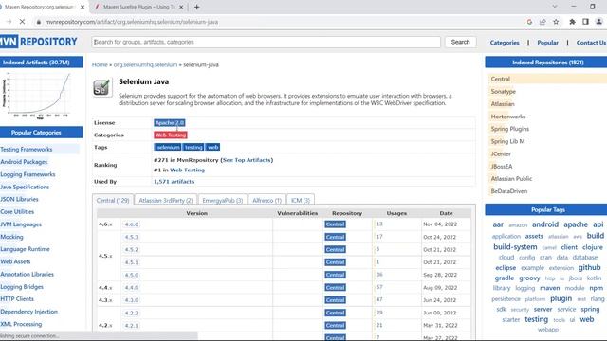This screenshot has width=607, height=341.
Task: Click the Home breadcrumb link
Action: [x=100, y=64]
